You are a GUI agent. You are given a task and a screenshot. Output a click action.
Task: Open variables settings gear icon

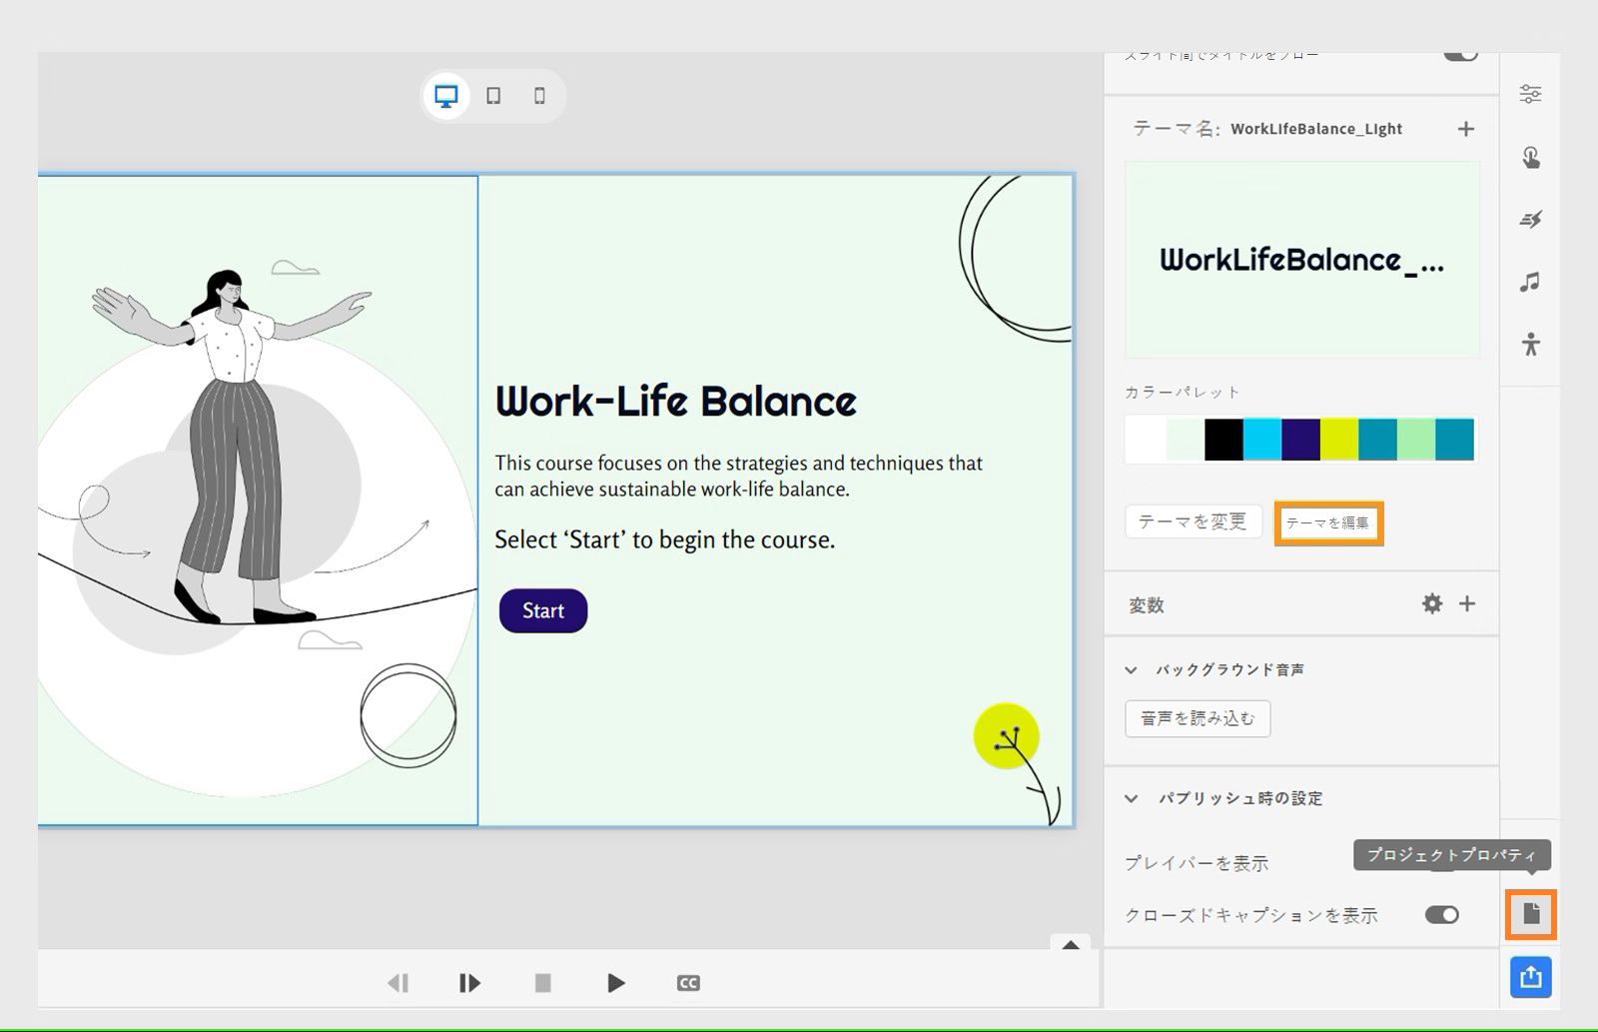tap(1432, 603)
